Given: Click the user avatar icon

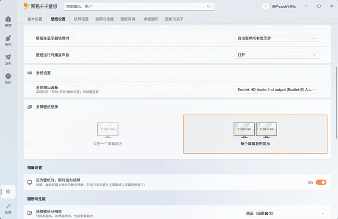Looking at the screenshot, I should point(266,6).
